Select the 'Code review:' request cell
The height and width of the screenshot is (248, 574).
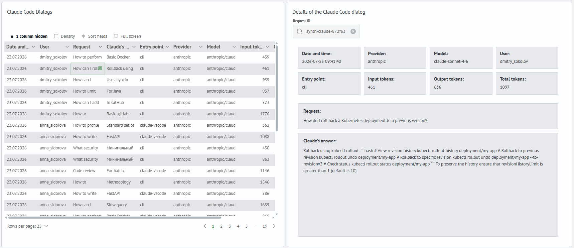88,171
